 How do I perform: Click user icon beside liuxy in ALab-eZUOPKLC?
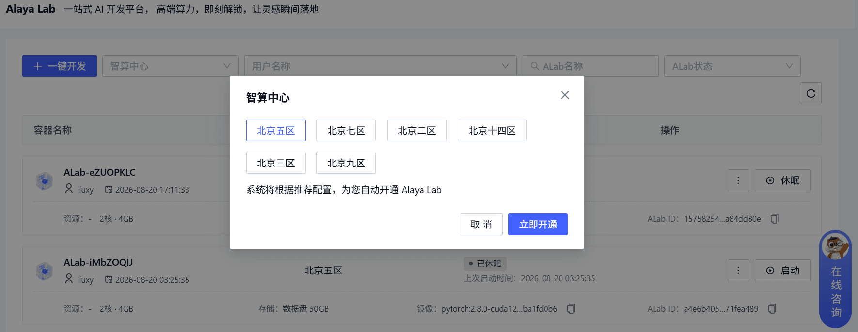click(x=69, y=189)
